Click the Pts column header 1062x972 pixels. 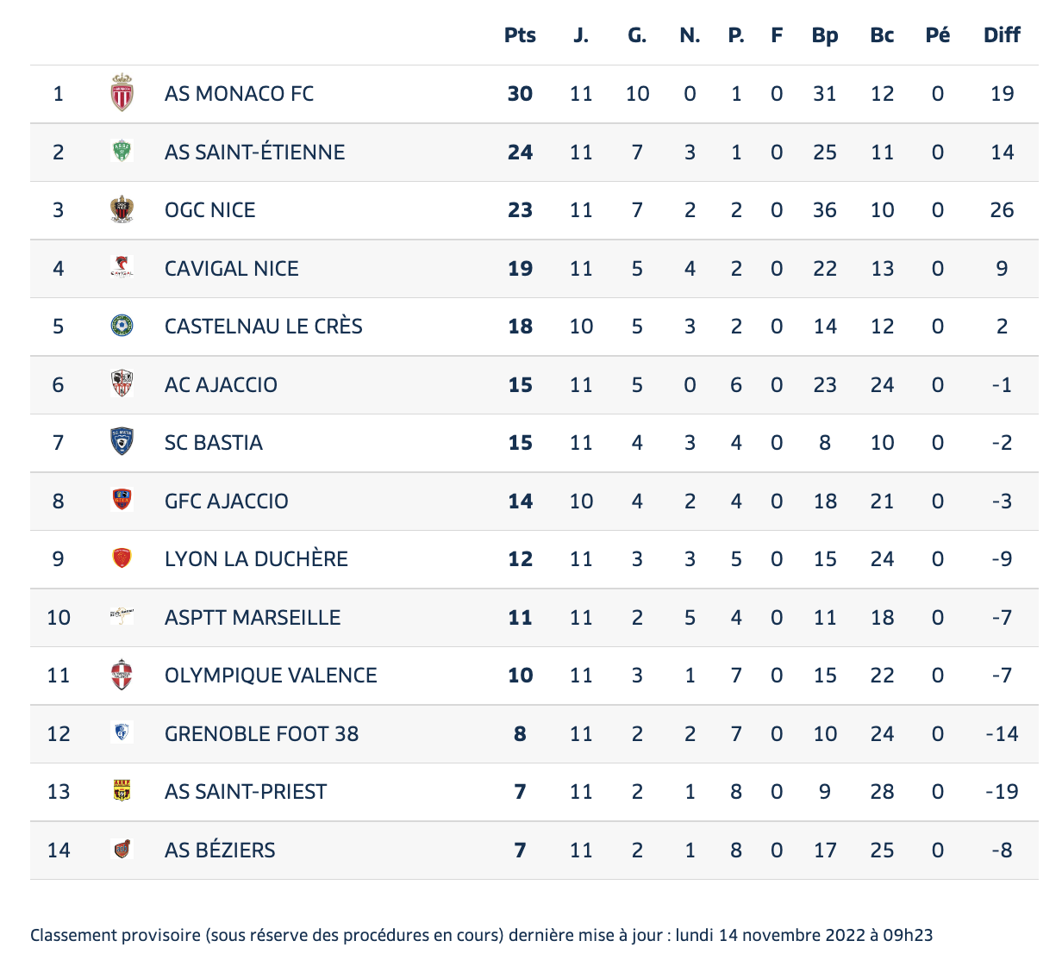click(520, 35)
